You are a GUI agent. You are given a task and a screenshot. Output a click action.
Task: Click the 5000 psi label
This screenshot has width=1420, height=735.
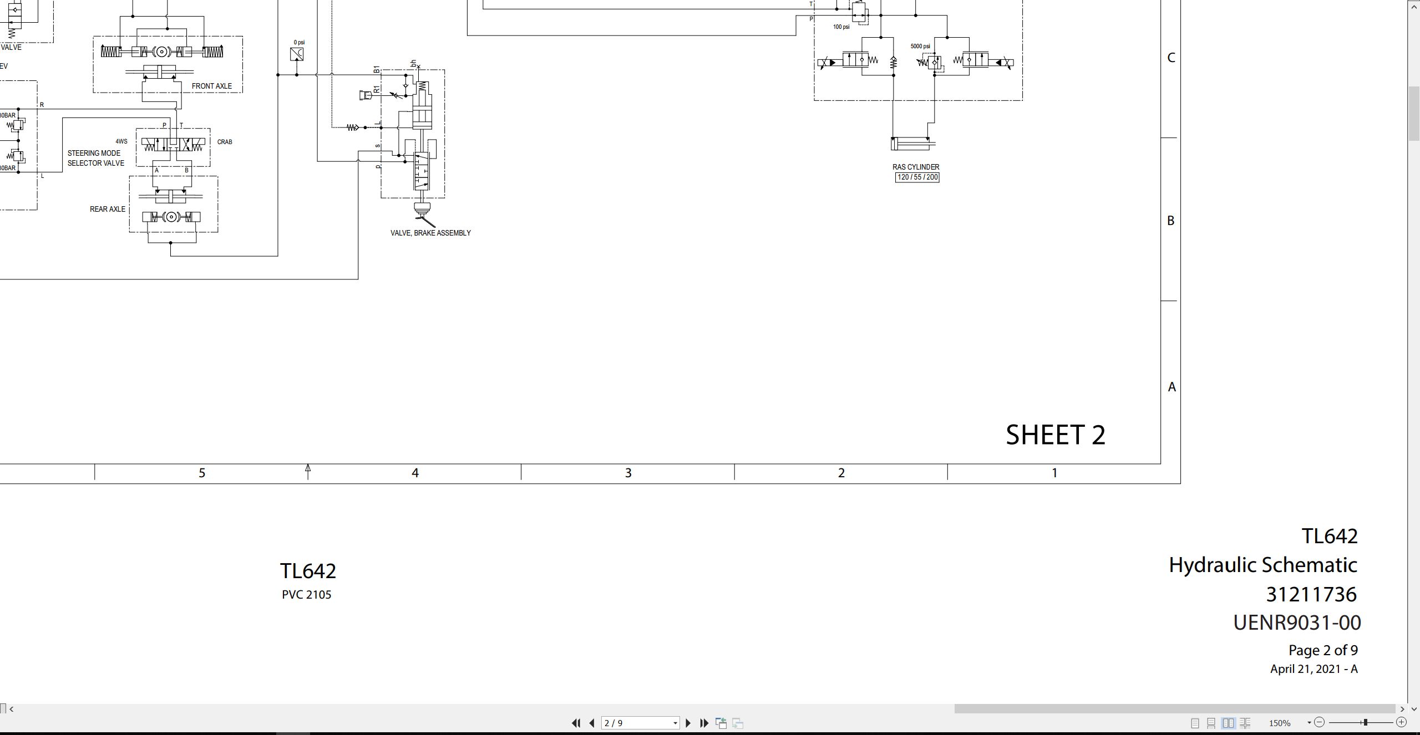pos(920,46)
